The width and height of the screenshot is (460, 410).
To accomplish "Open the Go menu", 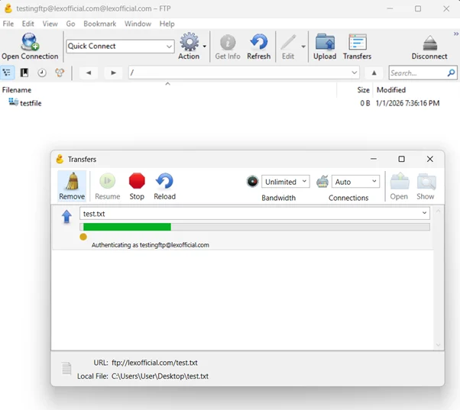I will pyautogui.click(x=70, y=24).
